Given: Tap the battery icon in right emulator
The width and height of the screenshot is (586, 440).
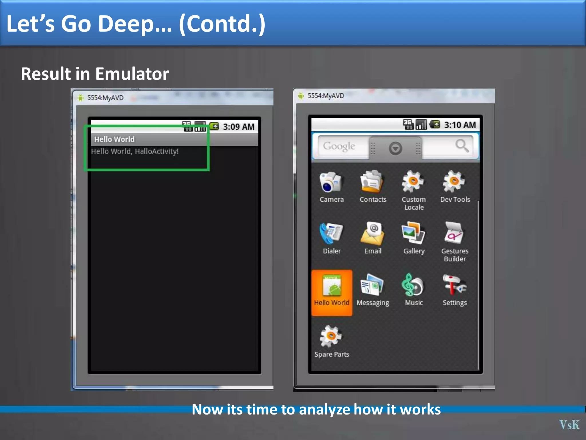Looking at the screenshot, I should 435,124.
